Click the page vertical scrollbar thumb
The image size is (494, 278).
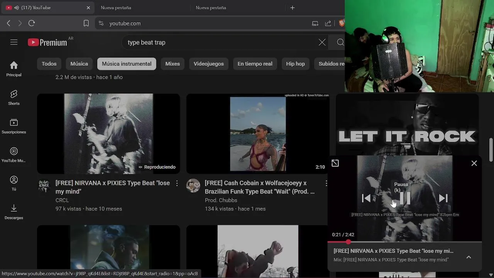(x=491, y=150)
